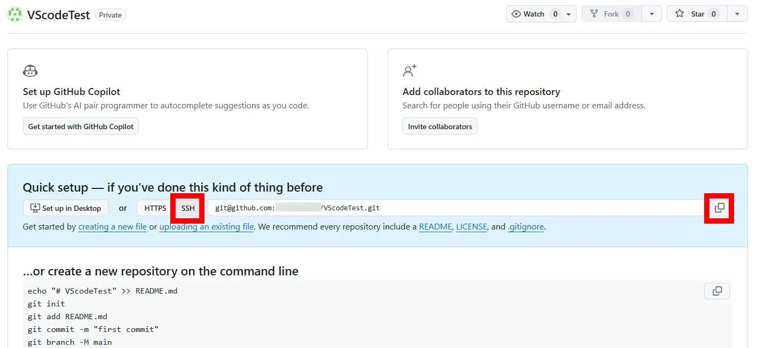Viewport: 757px width, 348px height.
Task: Star the VScodeTest repository
Action: pos(691,14)
